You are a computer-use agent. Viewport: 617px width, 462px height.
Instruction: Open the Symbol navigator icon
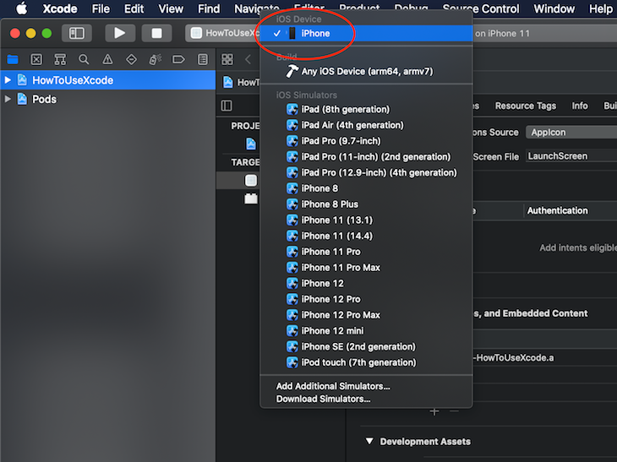[x=60, y=59]
